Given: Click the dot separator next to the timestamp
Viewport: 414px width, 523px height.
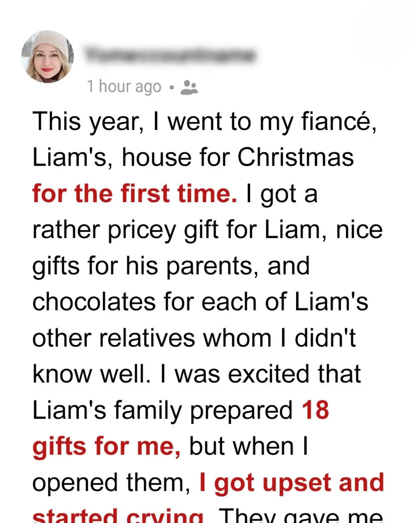Looking at the screenshot, I should 172,88.
